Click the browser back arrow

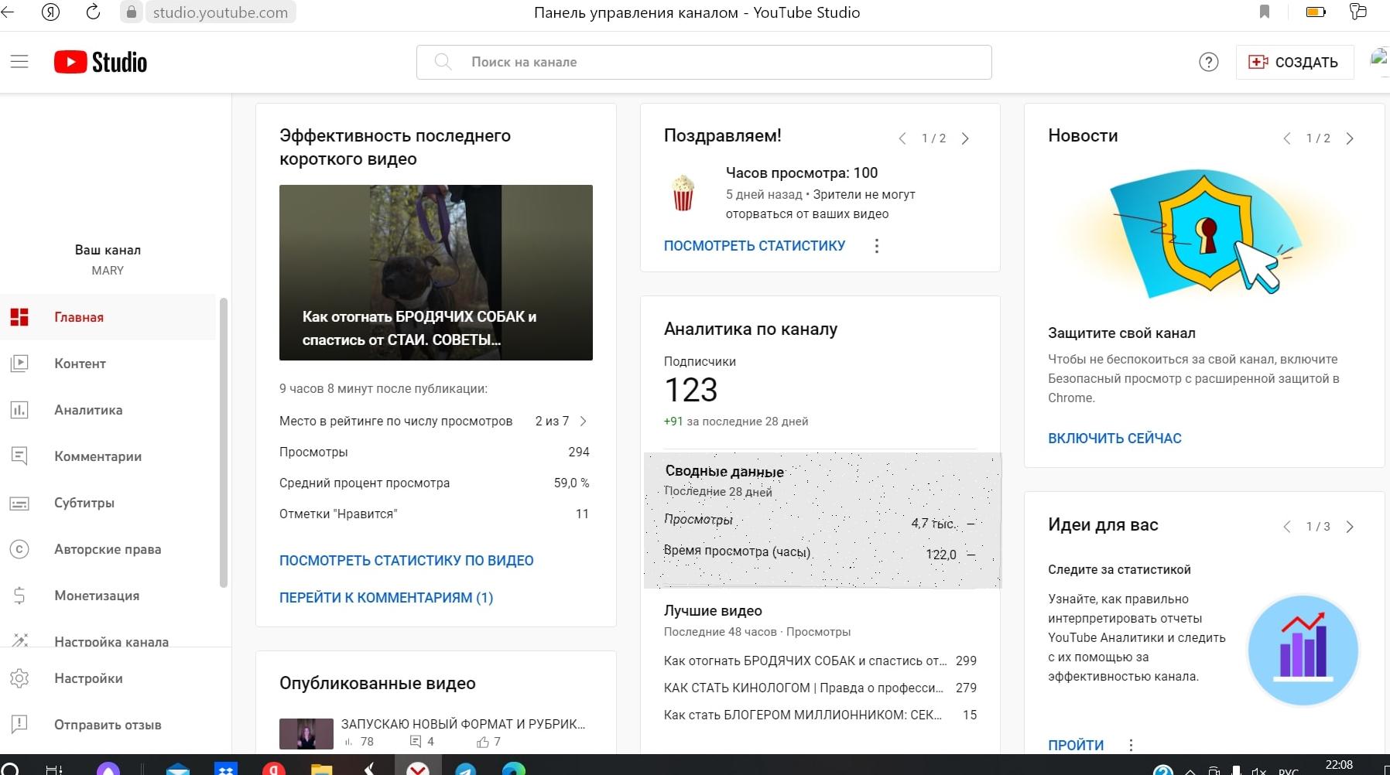pyautogui.click(x=8, y=12)
